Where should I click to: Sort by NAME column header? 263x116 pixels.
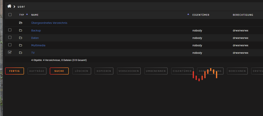click(x=35, y=15)
